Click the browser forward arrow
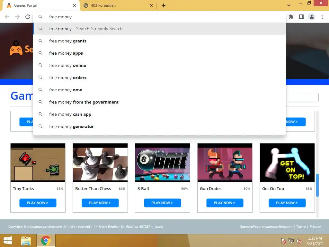This screenshot has width=329, height=247. pos(17,17)
